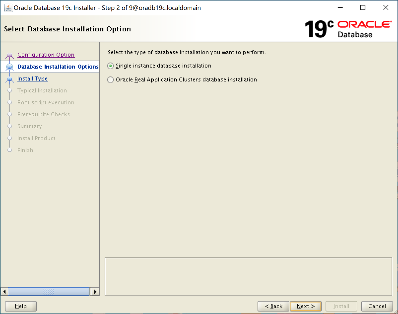Proceed with the Next button

click(306, 306)
